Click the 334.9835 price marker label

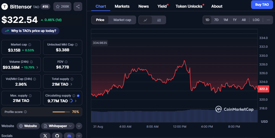click(x=100, y=43)
